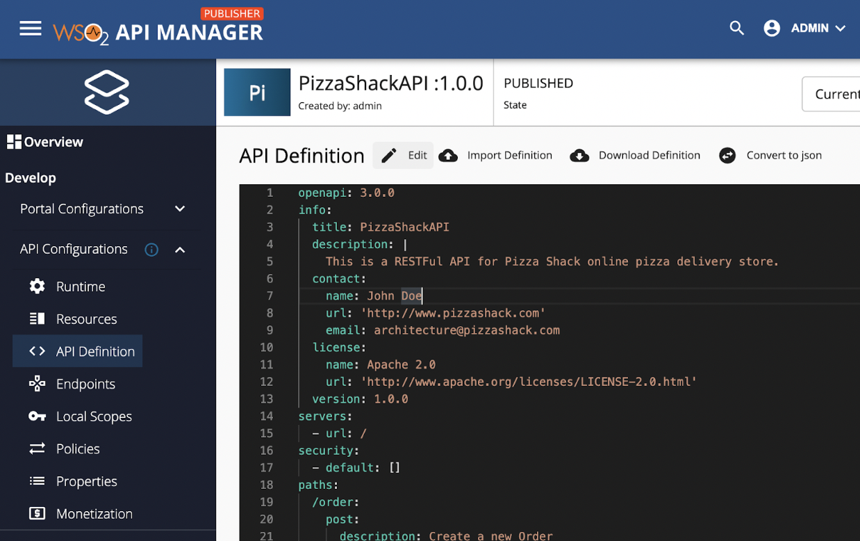Open the hamburger navigation menu
The width and height of the screenshot is (860, 541).
31,28
